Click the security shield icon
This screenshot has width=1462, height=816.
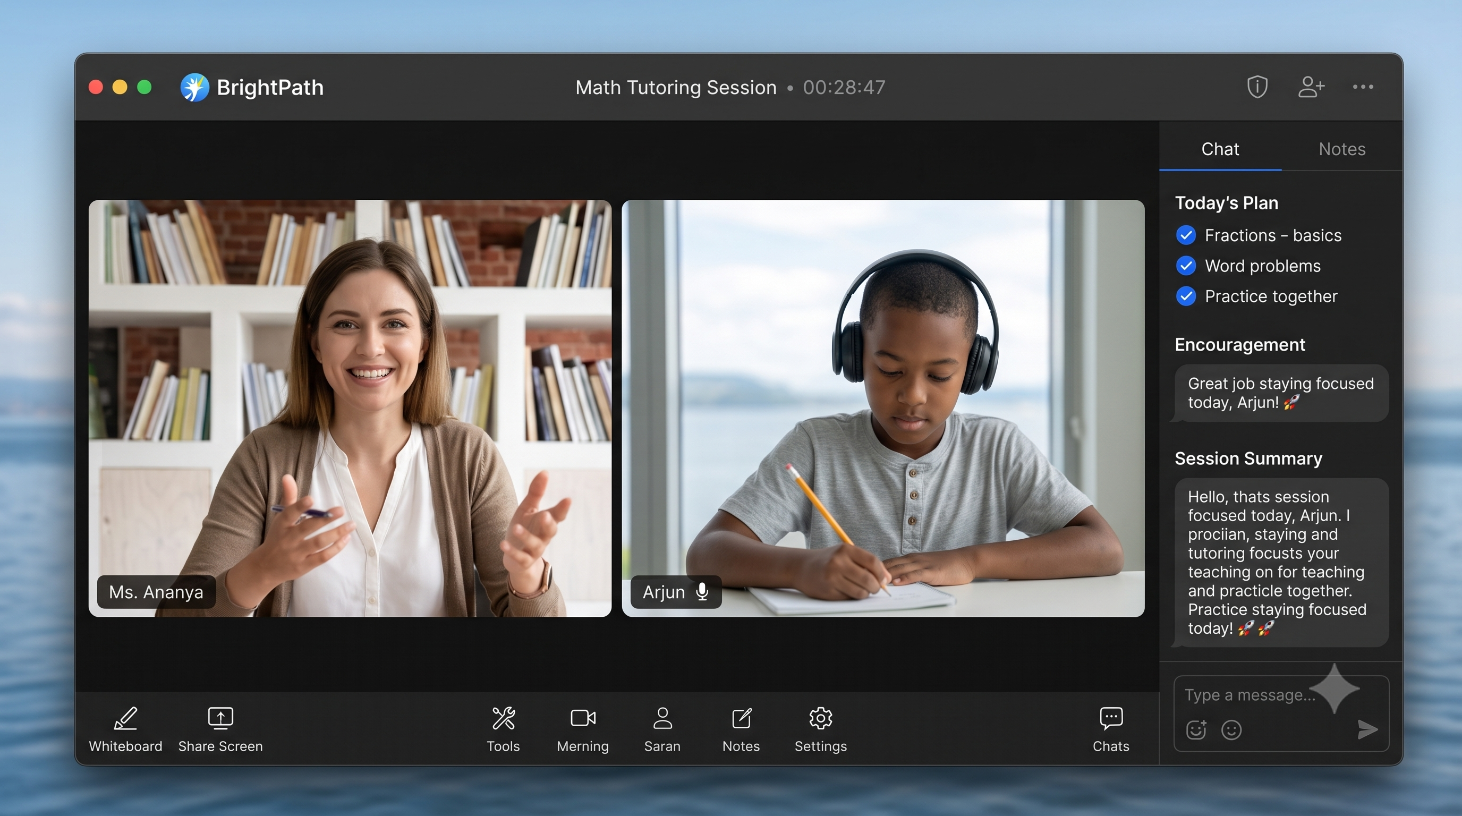click(x=1257, y=87)
